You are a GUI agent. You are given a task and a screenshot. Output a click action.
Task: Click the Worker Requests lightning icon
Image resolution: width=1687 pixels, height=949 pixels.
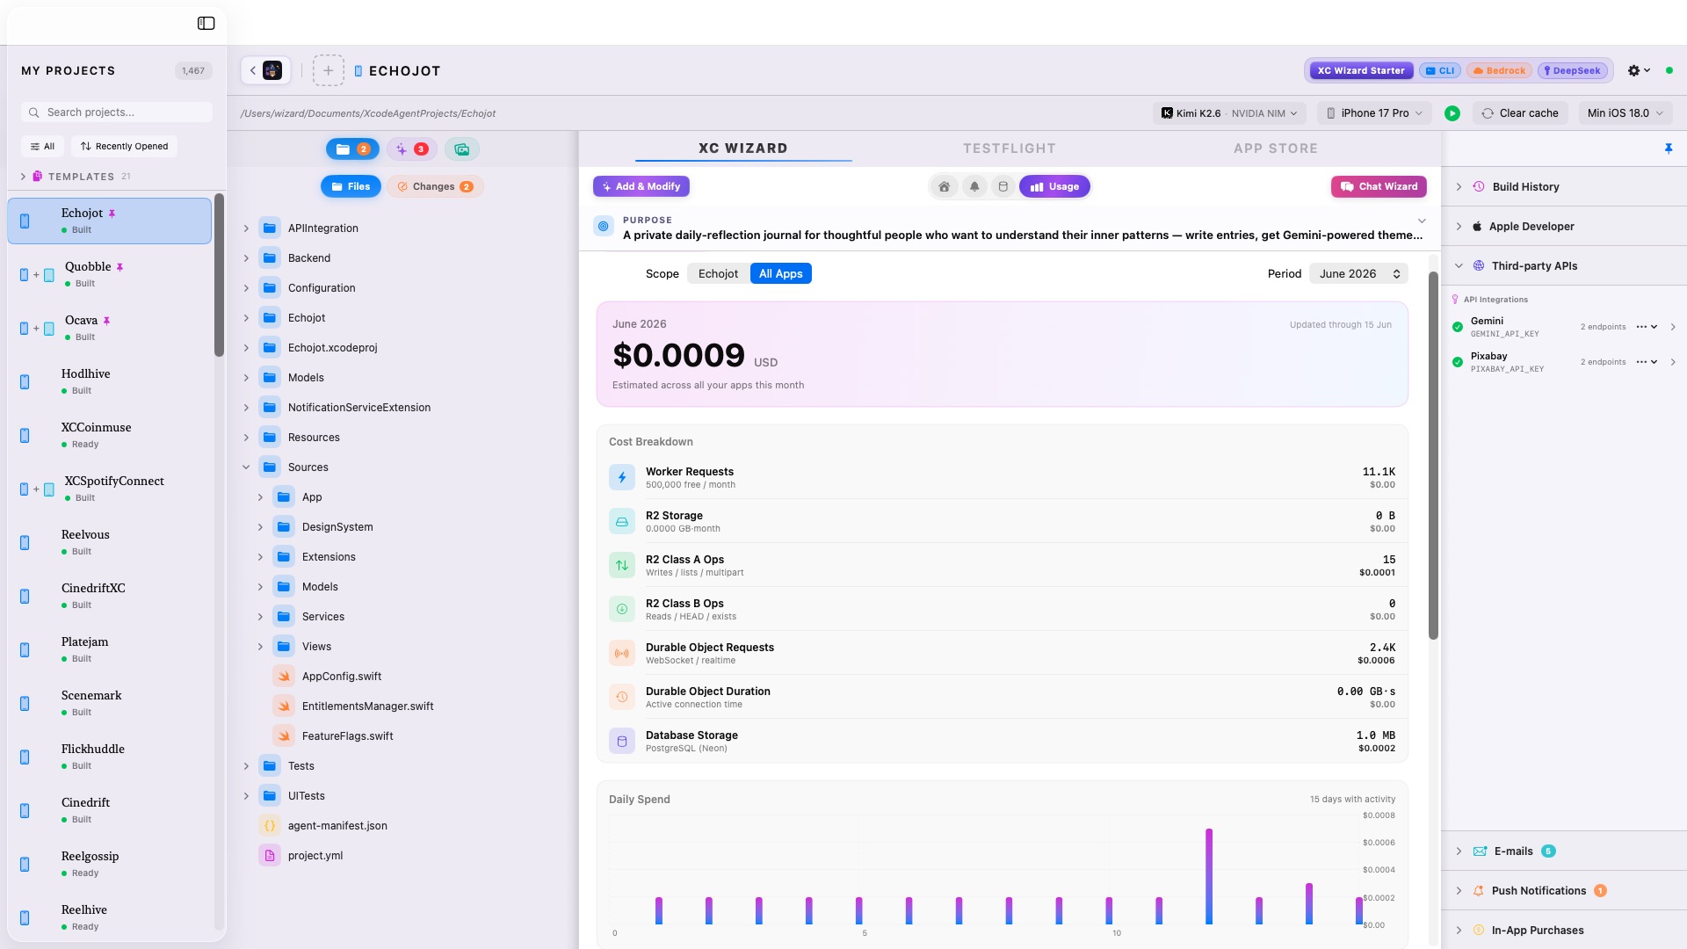tap(622, 477)
